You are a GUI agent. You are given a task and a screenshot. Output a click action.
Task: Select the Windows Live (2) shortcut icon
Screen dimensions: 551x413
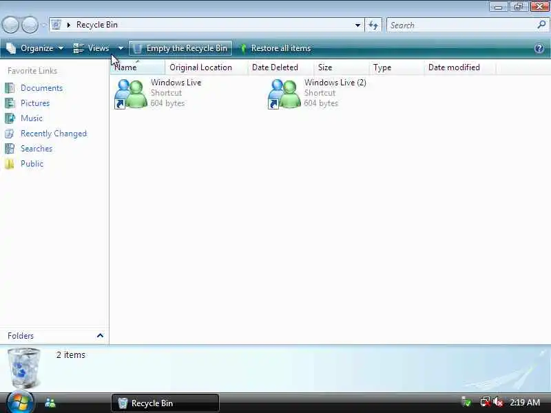click(x=284, y=94)
